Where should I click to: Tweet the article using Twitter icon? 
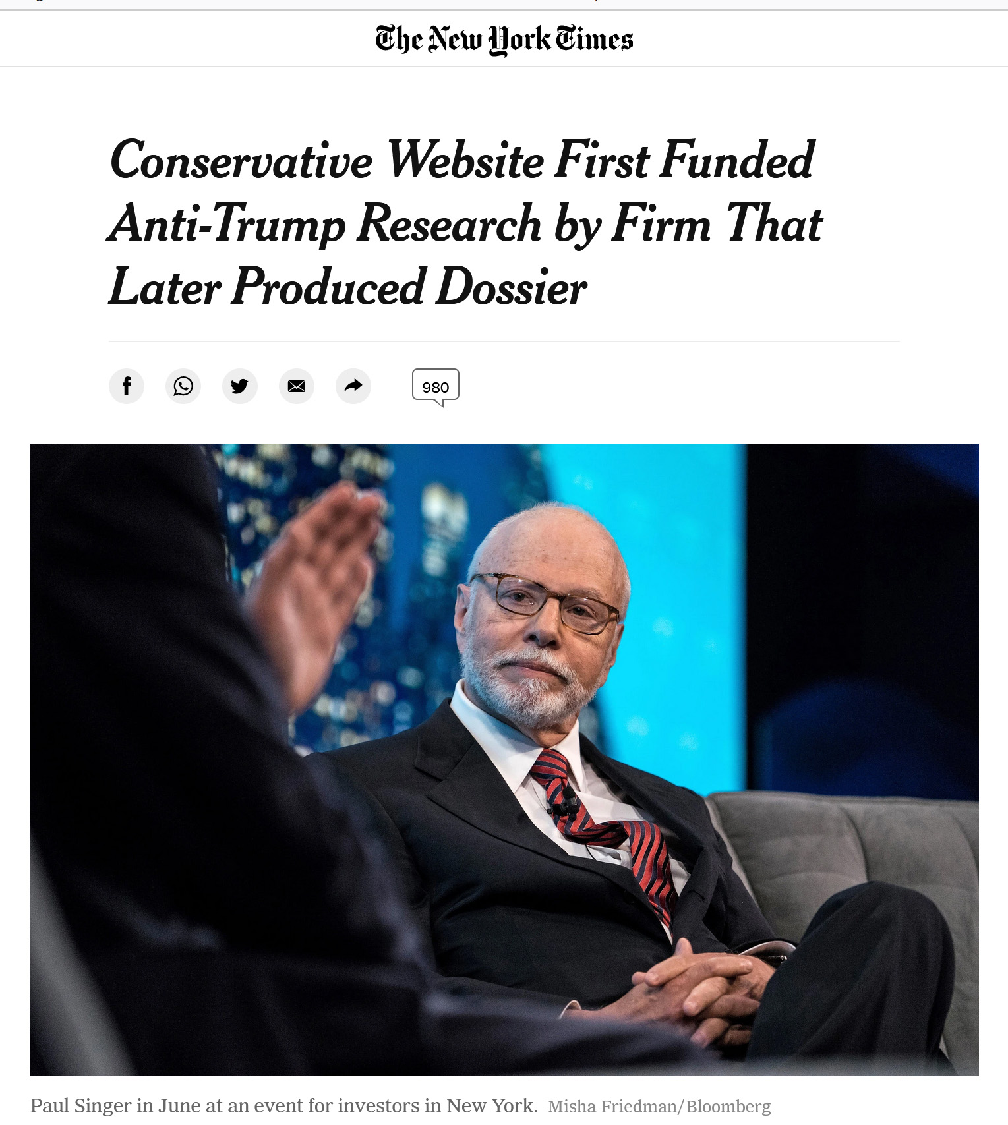[240, 386]
